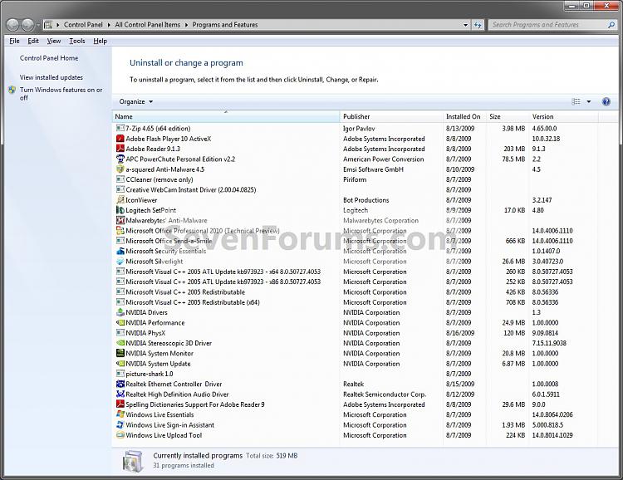
Task: Click the search magnifier icon
Action: pos(611,25)
